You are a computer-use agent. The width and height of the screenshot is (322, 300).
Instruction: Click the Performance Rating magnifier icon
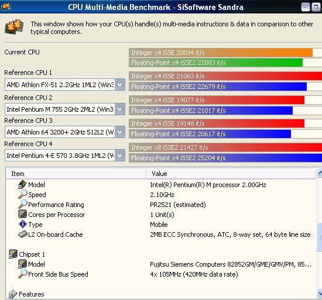click(x=22, y=204)
